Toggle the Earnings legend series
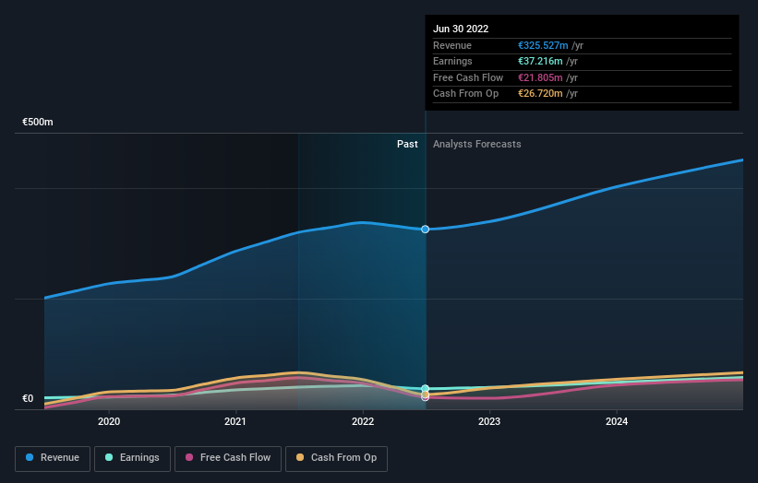The image size is (758, 483). (x=132, y=458)
